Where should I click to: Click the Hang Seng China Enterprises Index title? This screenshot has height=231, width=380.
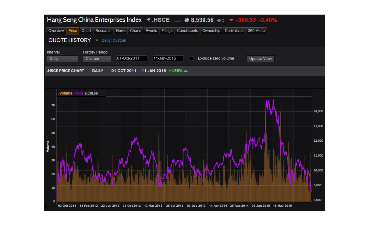click(94, 20)
